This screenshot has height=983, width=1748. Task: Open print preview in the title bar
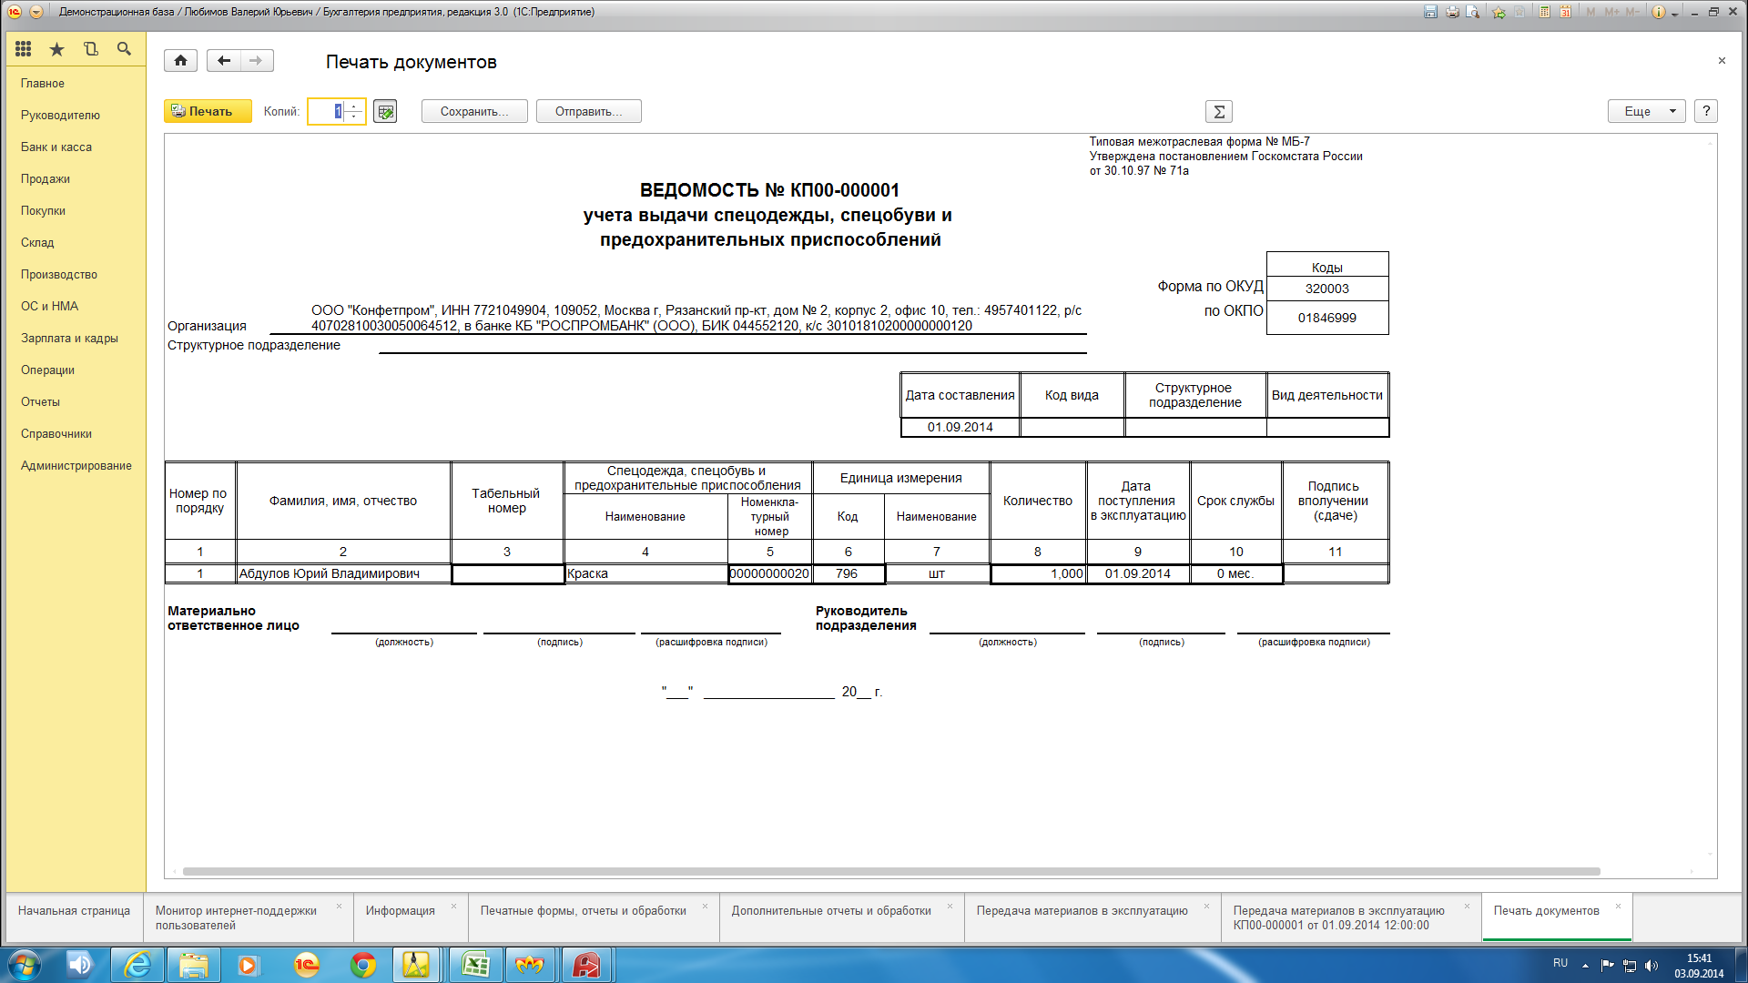[x=1473, y=12]
